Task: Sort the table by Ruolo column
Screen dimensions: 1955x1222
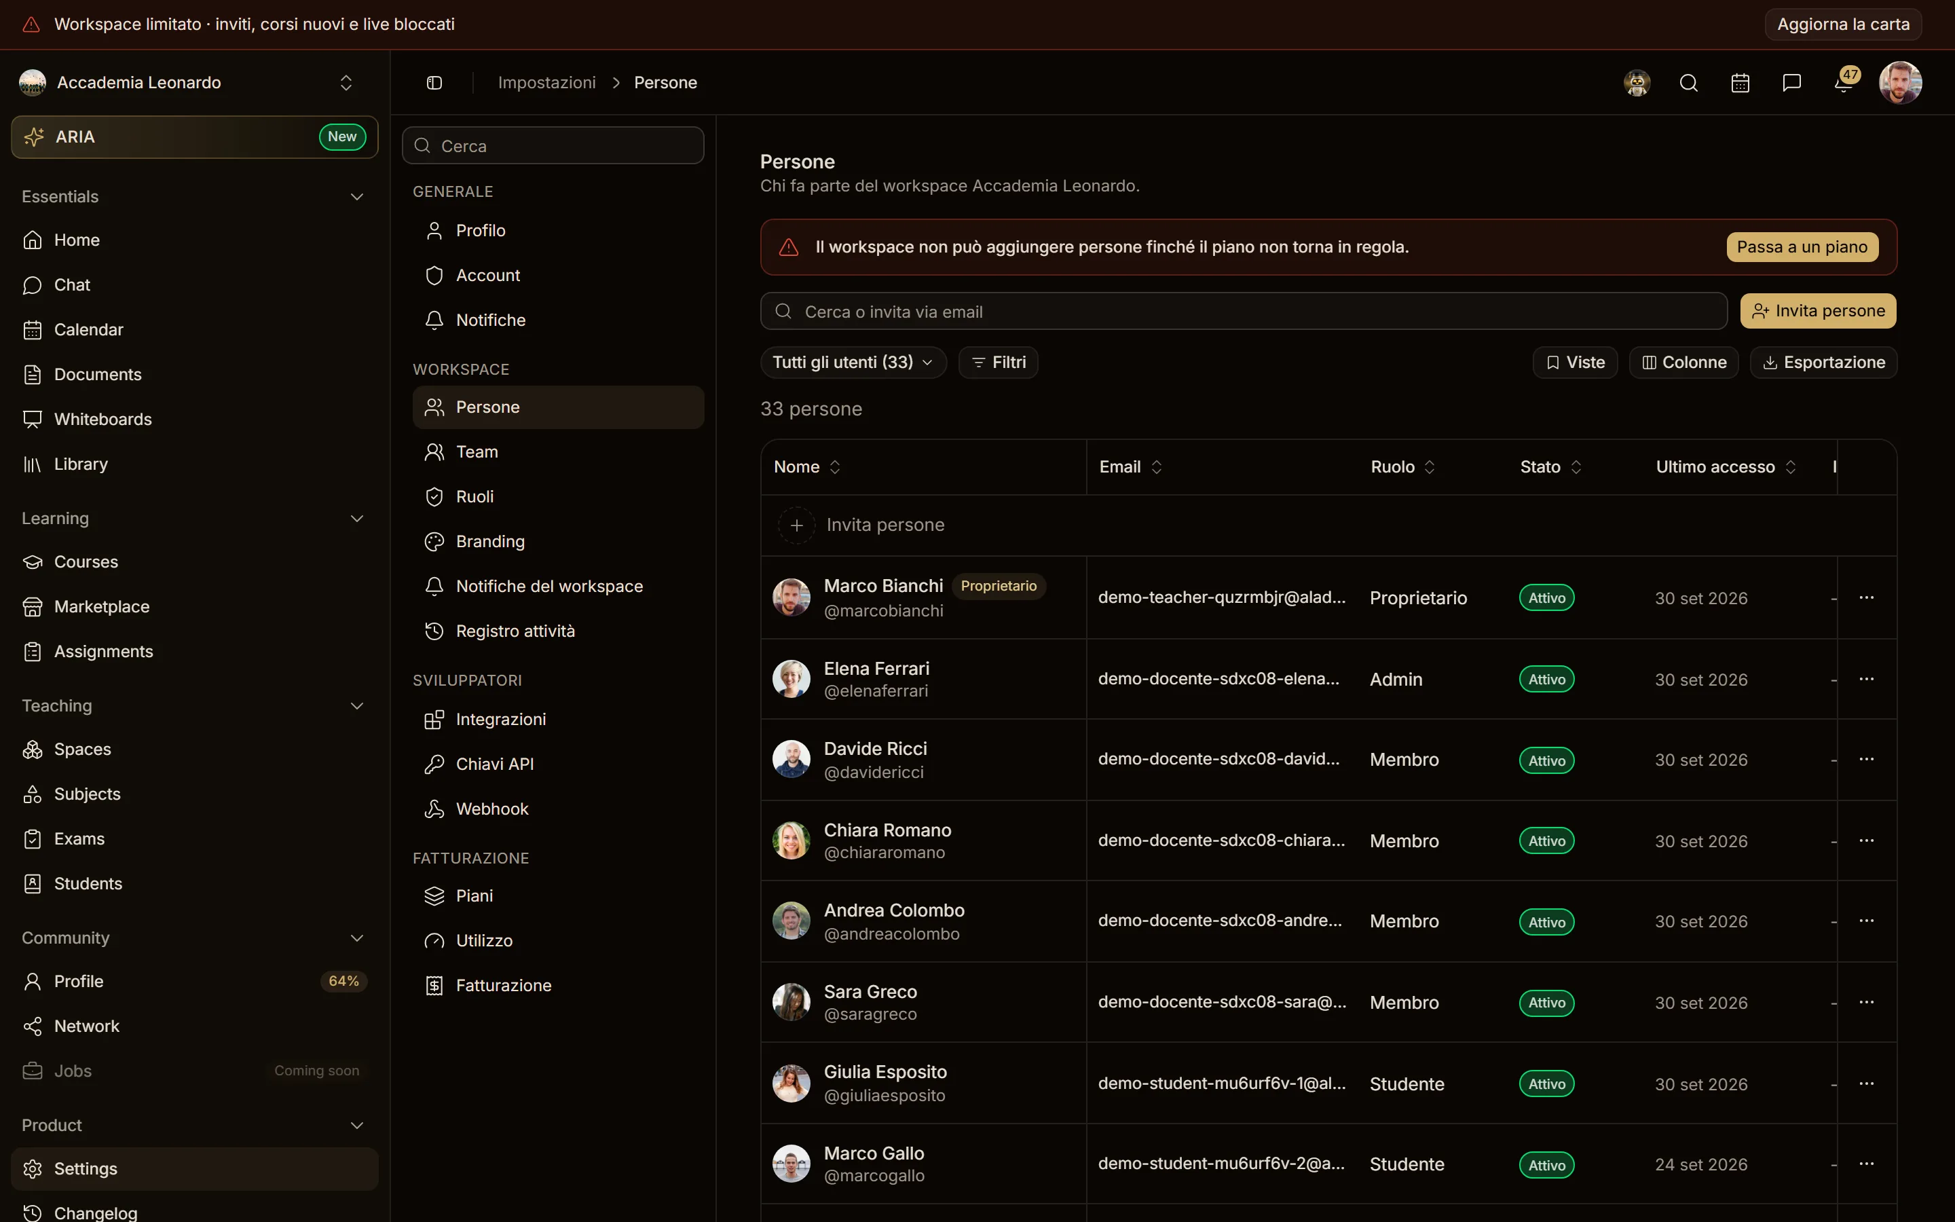Action: [1402, 467]
